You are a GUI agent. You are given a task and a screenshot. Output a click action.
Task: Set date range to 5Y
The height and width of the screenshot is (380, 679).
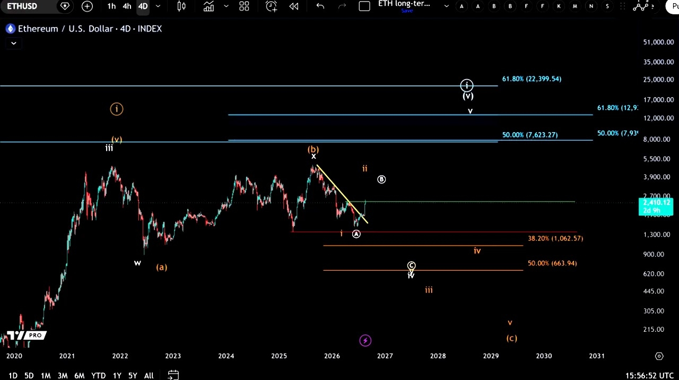133,376
